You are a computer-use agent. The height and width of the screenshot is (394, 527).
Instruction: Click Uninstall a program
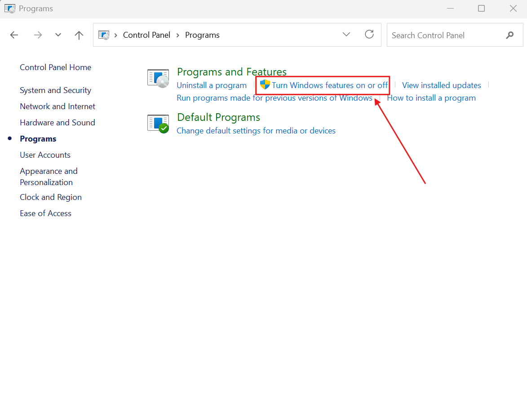point(212,85)
